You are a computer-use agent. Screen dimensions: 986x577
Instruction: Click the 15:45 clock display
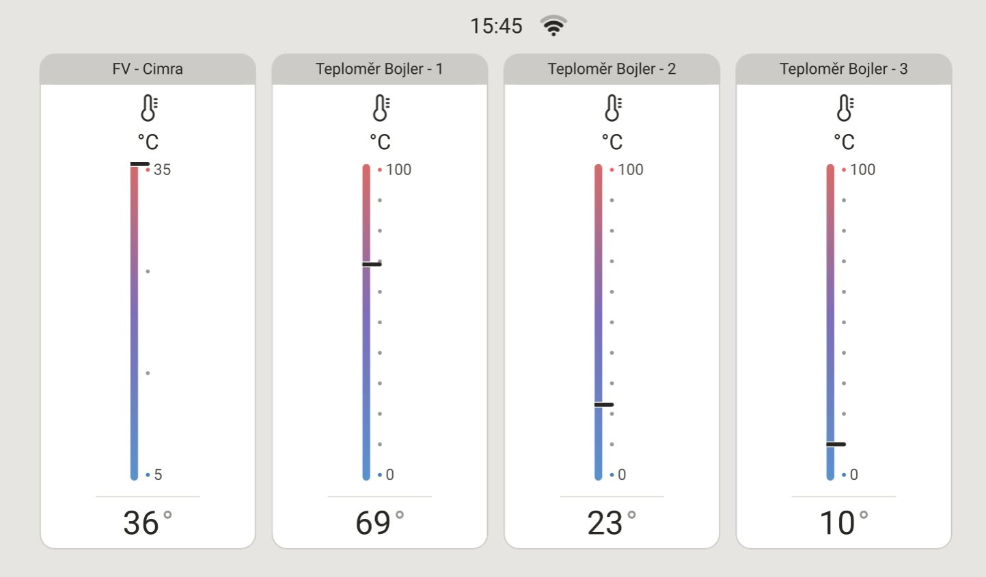click(496, 26)
